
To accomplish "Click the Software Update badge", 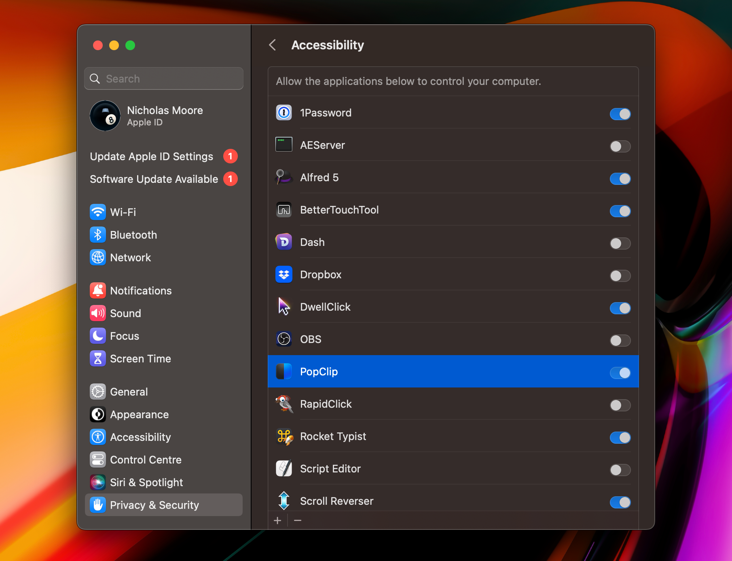I will (231, 179).
